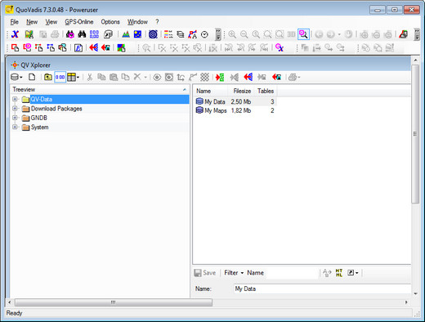
Task: Click the scissors cut icon in Xplorer
Action: (x=90, y=78)
